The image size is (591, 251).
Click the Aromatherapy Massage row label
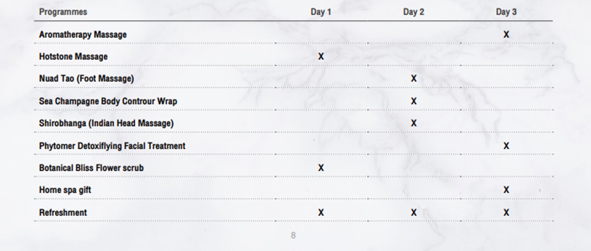click(x=83, y=34)
